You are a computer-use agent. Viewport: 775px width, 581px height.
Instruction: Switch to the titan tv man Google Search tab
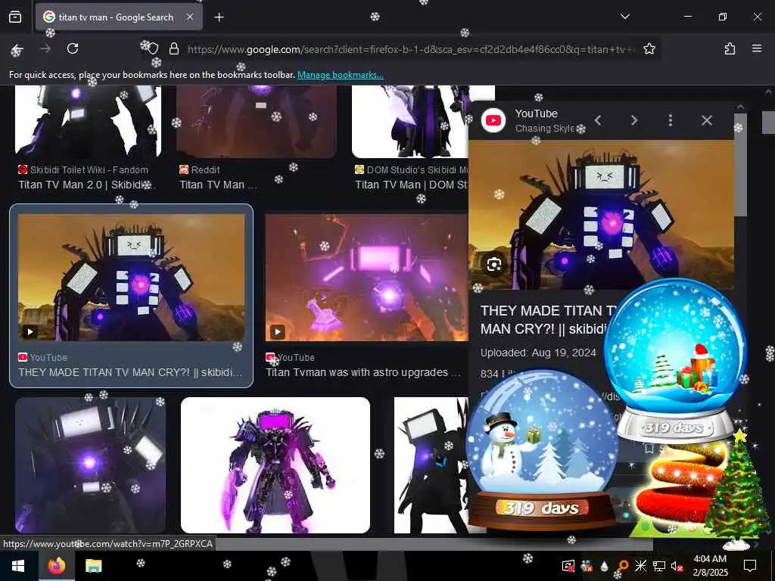coord(119,17)
